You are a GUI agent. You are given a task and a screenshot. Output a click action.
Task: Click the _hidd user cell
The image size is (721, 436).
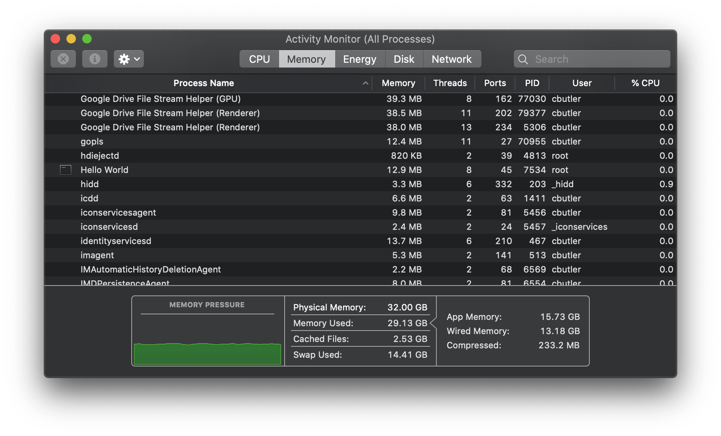[x=562, y=184]
